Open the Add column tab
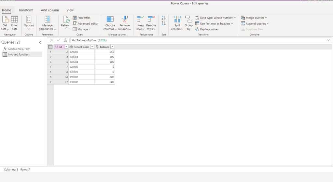 50,10
